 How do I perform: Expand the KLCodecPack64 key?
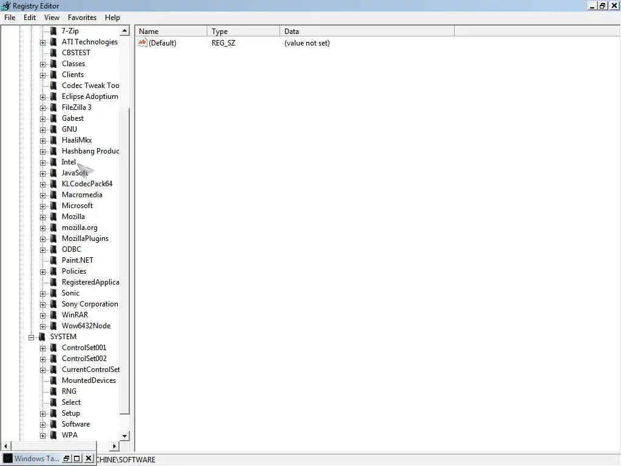[x=43, y=184]
